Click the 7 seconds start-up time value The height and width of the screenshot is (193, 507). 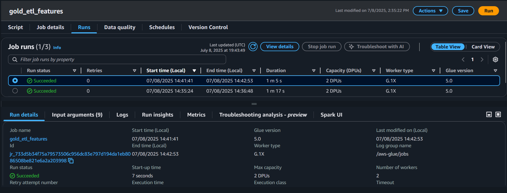pyautogui.click(x=142, y=176)
